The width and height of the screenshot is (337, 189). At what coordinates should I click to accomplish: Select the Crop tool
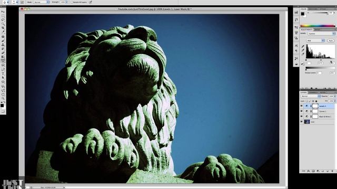3,28
